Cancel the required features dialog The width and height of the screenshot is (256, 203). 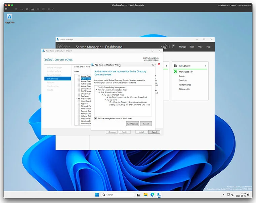pos(146,124)
